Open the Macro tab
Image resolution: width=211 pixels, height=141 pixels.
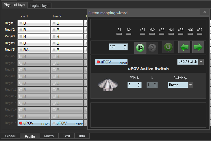[x=49, y=136]
